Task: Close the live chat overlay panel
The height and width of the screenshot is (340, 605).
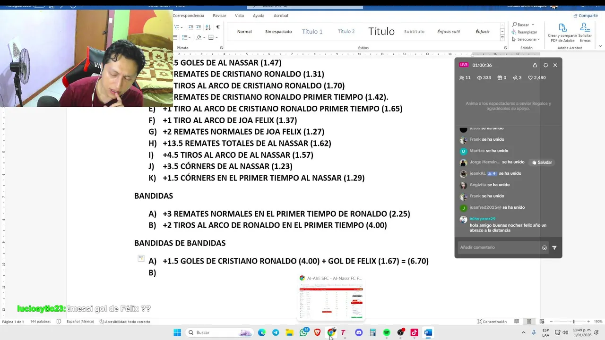Action: [x=555, y=65]
